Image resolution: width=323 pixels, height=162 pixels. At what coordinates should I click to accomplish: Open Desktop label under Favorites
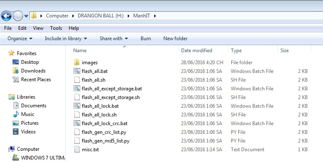30,62
